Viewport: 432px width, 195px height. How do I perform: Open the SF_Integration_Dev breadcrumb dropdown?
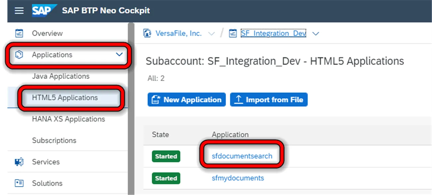(316, 34)
